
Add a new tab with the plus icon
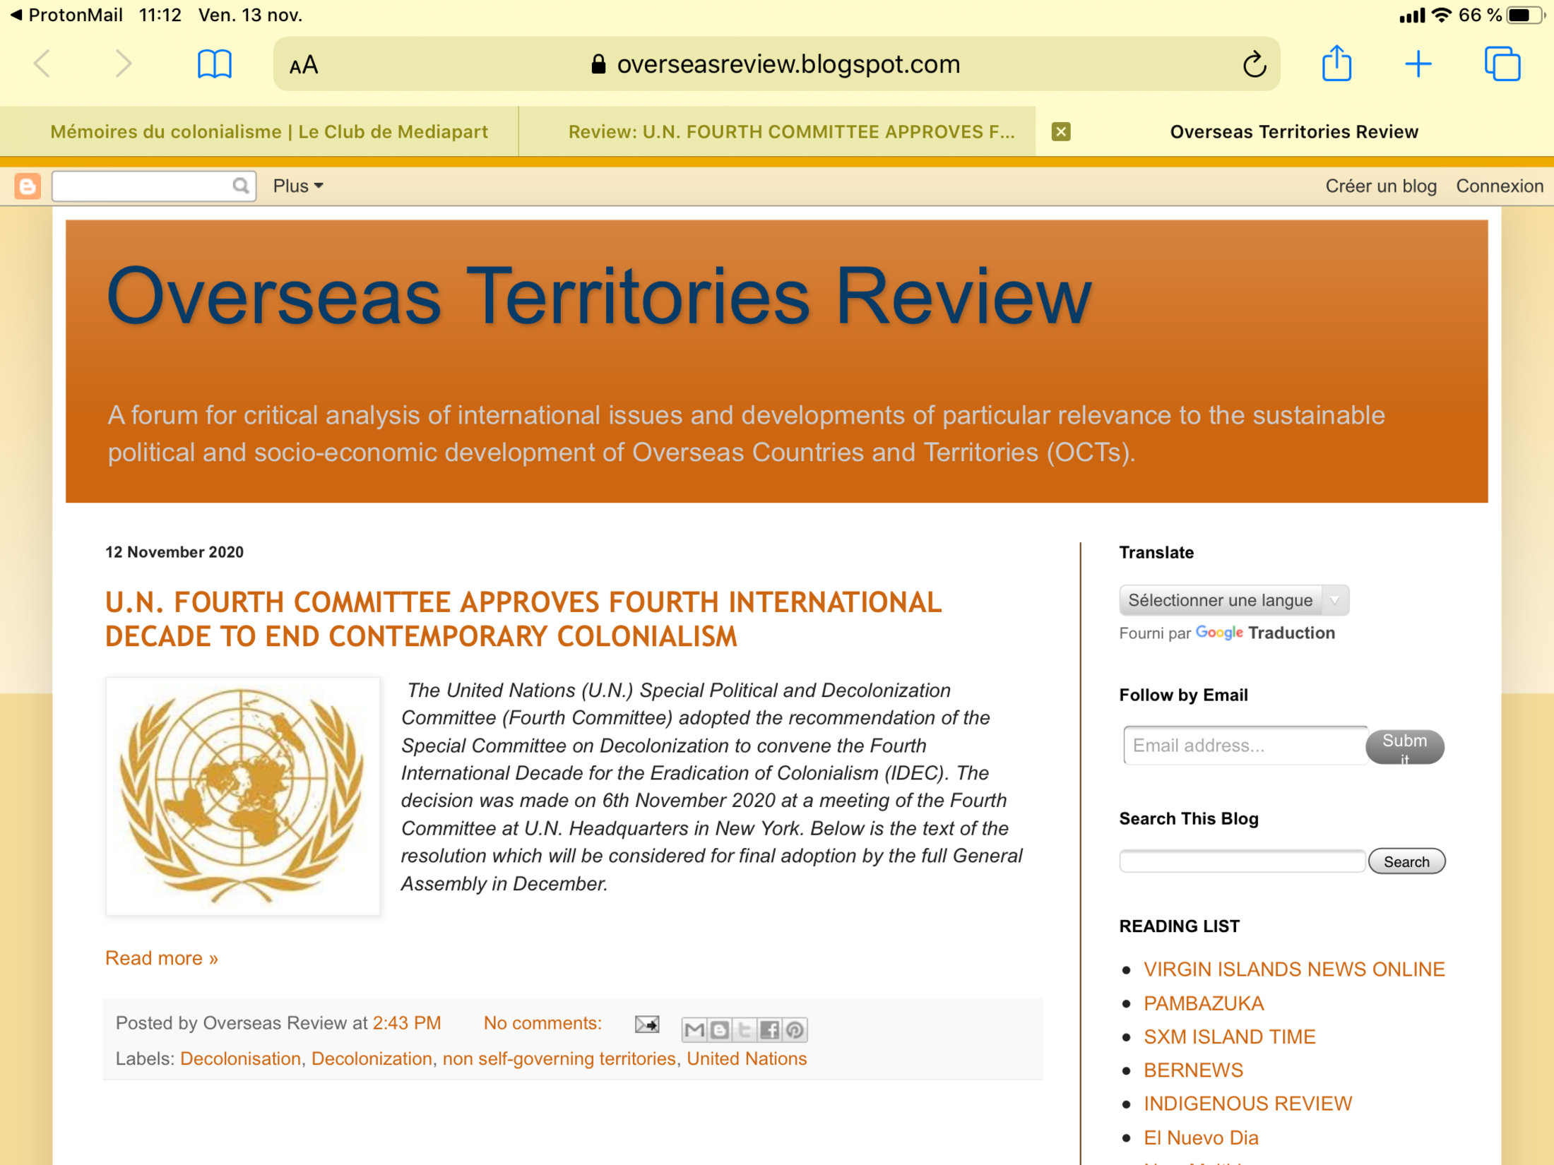click(1418, 64)
